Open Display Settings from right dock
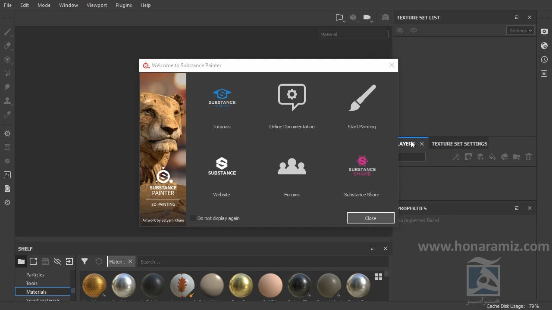This screenshot has height=310, width=552. point(544,32)
